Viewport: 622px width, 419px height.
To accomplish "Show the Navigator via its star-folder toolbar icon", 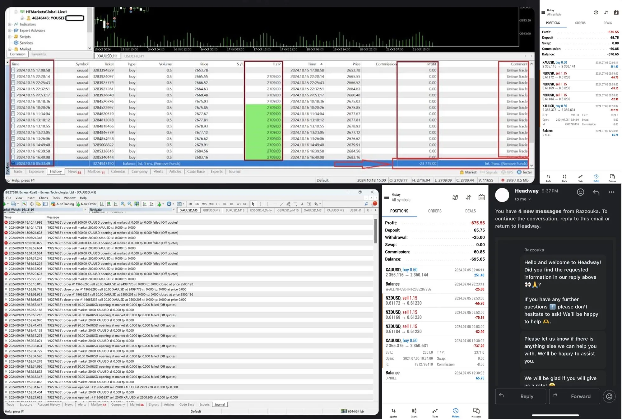I will (x=38, y=204).
